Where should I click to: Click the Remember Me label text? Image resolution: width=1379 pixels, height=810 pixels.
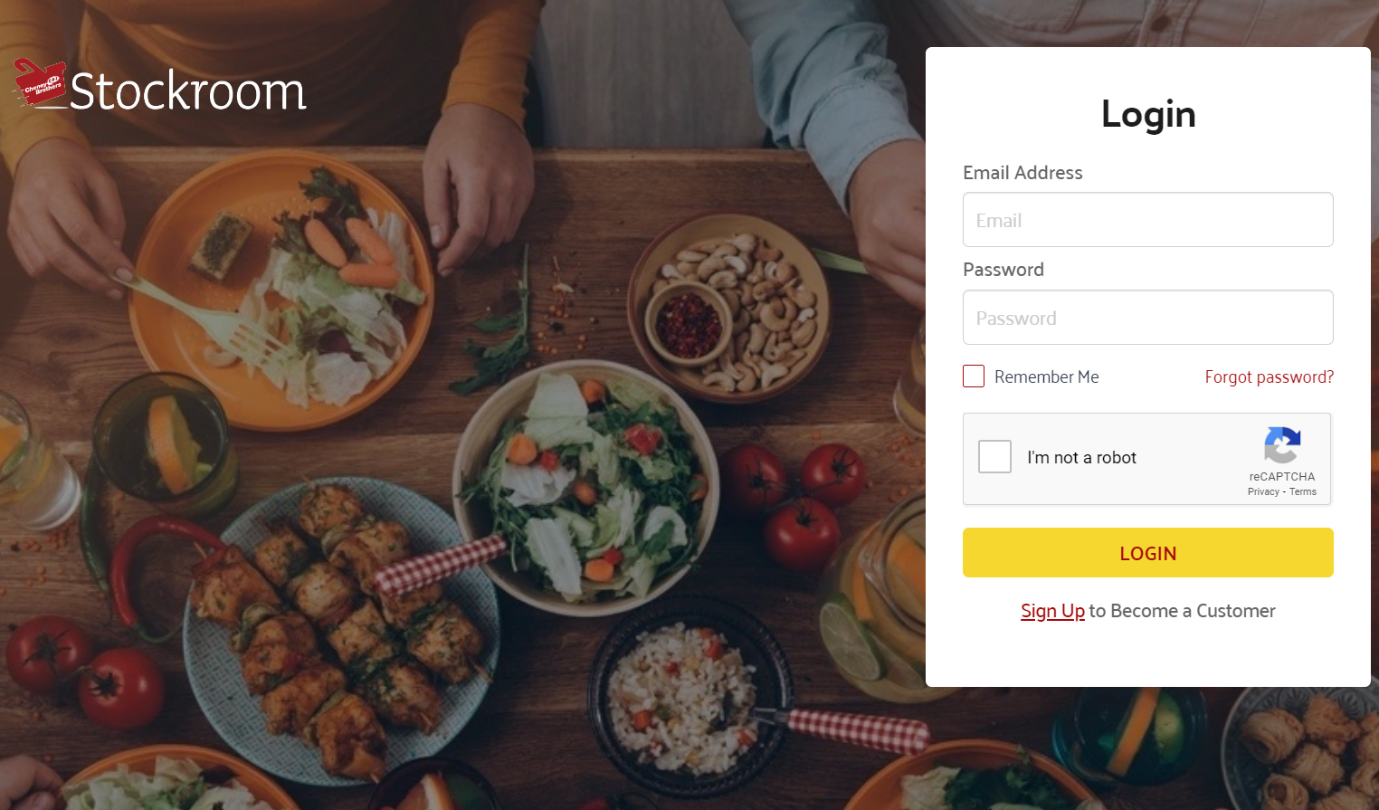1047,377
